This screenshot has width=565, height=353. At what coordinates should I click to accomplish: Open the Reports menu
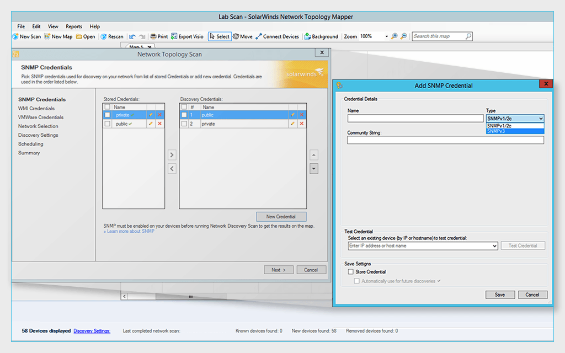74,26
